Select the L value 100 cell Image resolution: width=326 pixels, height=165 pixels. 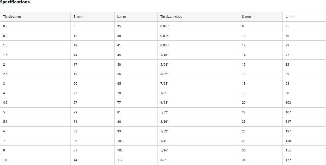pyautogui.click(x=136, y=141)
